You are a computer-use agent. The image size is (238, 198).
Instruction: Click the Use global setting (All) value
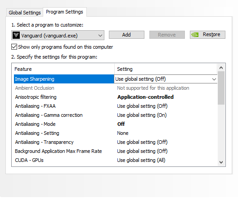141,160
